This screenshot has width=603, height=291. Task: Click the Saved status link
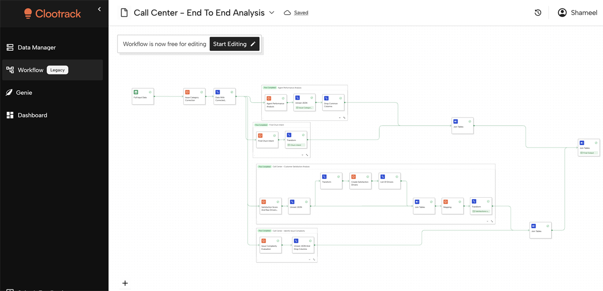pos(301,13)
